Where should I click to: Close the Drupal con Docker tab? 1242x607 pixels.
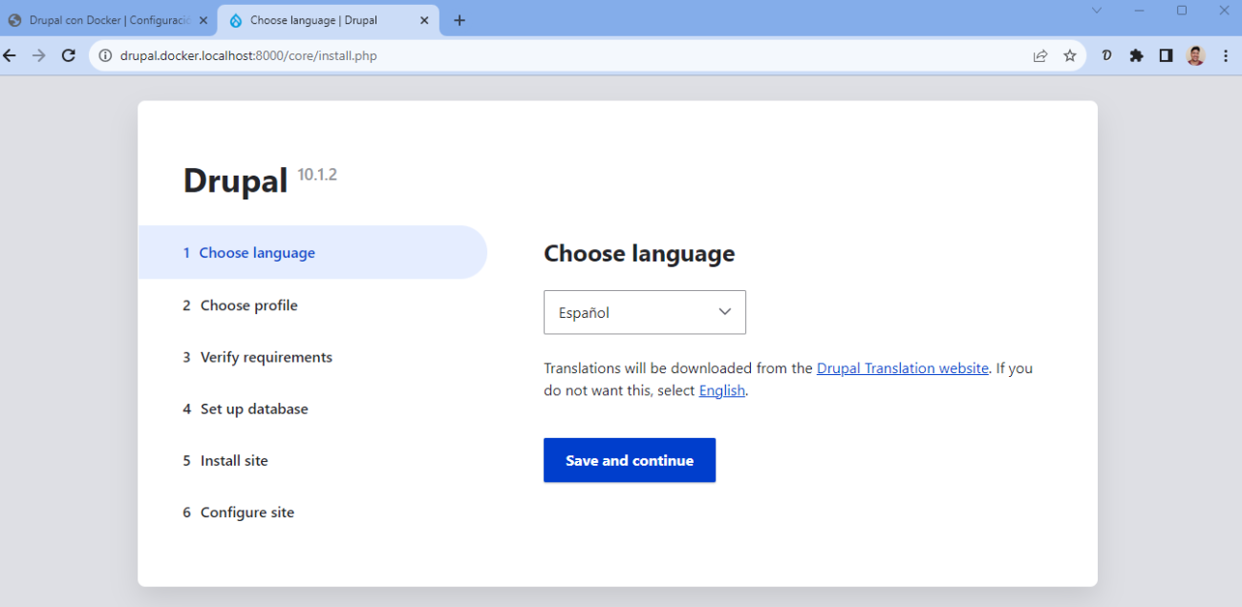(203, 20)
